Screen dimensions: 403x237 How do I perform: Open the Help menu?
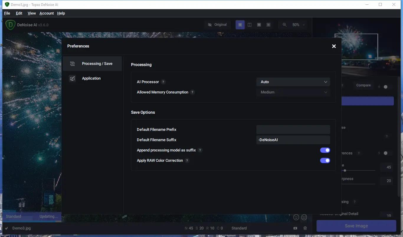61,13
